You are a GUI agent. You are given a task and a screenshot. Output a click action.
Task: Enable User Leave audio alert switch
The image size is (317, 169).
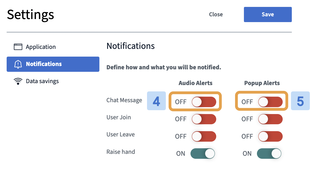[x=204, y=136]
